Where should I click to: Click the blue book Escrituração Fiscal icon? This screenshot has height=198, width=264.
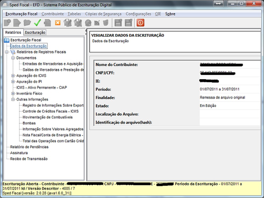(x=7, y=40)
